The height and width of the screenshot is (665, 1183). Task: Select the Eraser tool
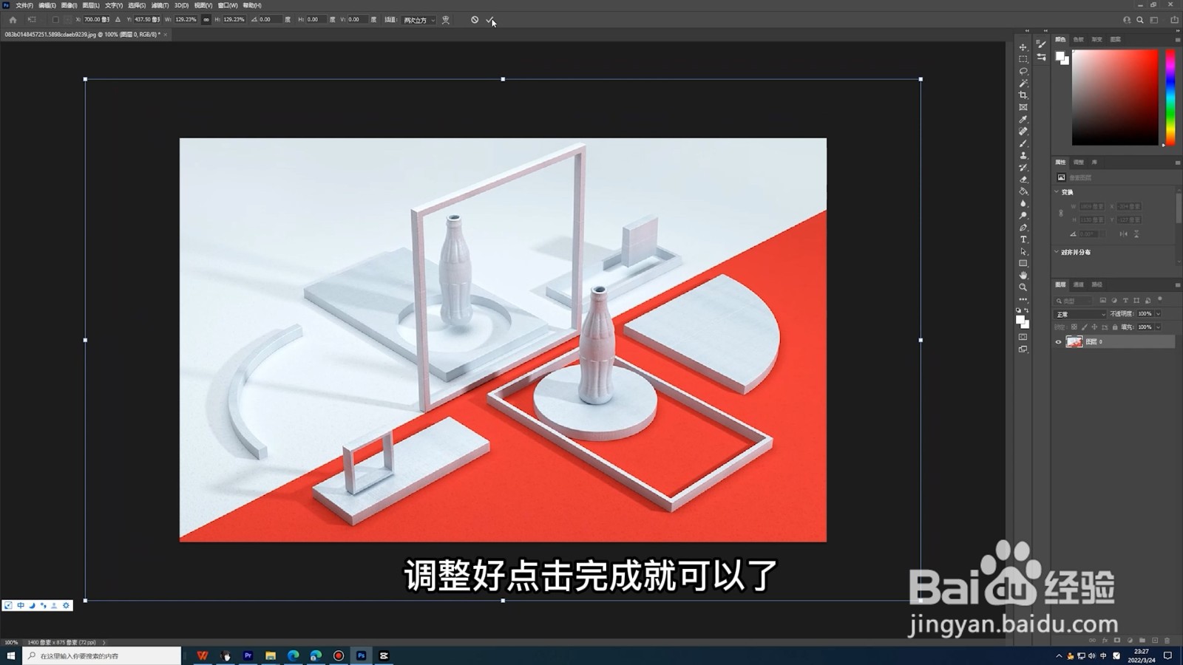click(1023, 180)
